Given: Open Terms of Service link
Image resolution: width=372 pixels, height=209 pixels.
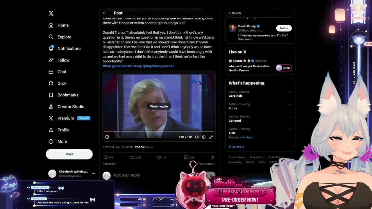Looking at the screenshot, I should coord(237,157).
